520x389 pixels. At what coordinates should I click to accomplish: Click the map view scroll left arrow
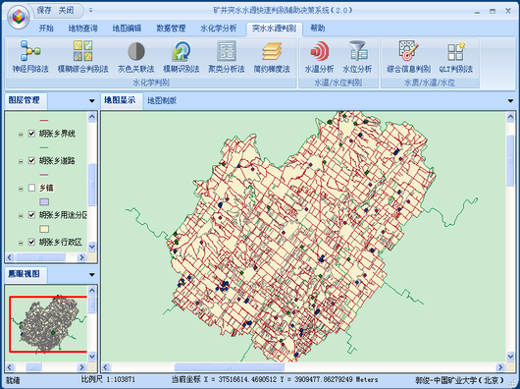[106, 367]
